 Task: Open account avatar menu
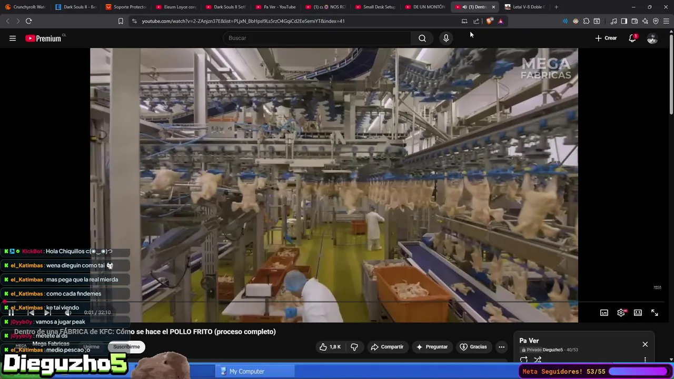click(652, 38)
